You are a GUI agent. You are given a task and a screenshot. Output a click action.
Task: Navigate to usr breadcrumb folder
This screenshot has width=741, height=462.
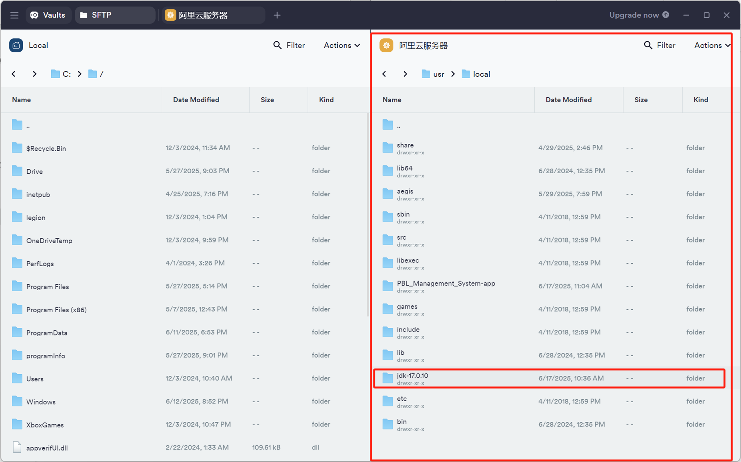point(438,74)
